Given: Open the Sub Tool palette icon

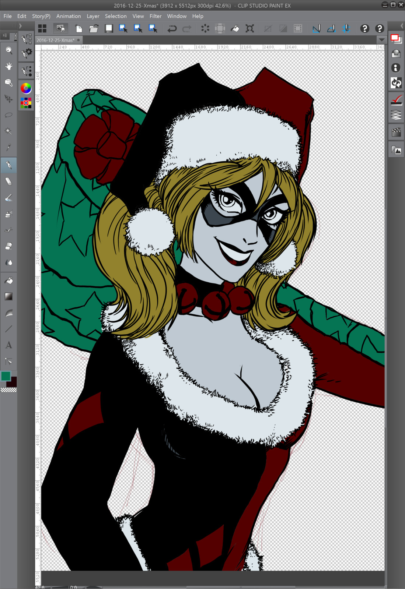Looking at the screenshot, I should 26,39.
